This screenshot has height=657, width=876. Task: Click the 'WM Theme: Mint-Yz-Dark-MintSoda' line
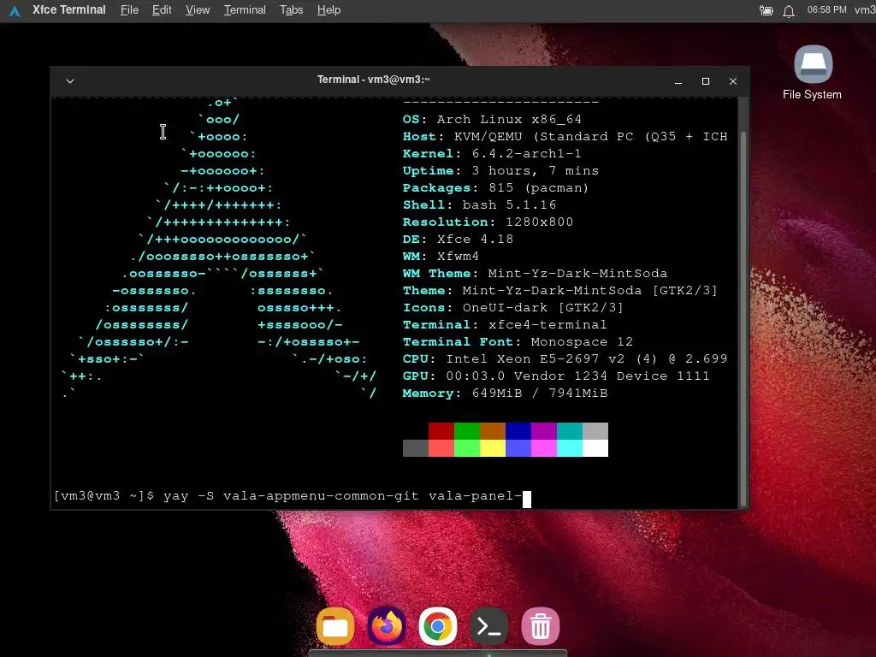coord(535,274)
